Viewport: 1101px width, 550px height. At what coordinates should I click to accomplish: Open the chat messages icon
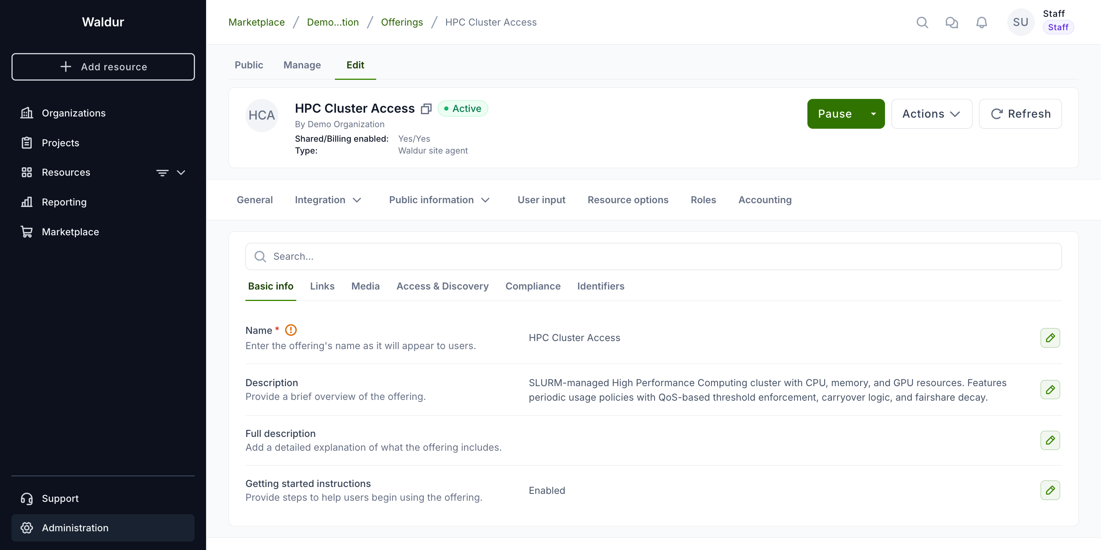[x=952, y=22]
